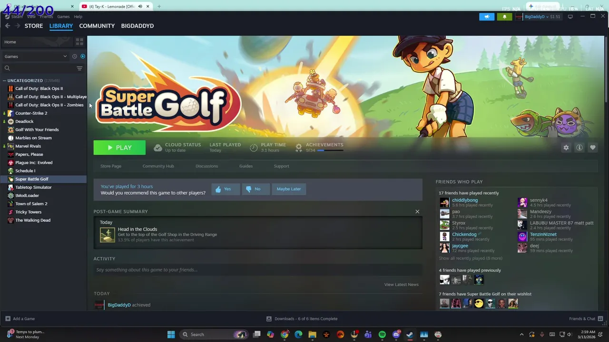This screenshot has width=609, height=342.
Task: Click the Windows Start button
Action: 171,334
